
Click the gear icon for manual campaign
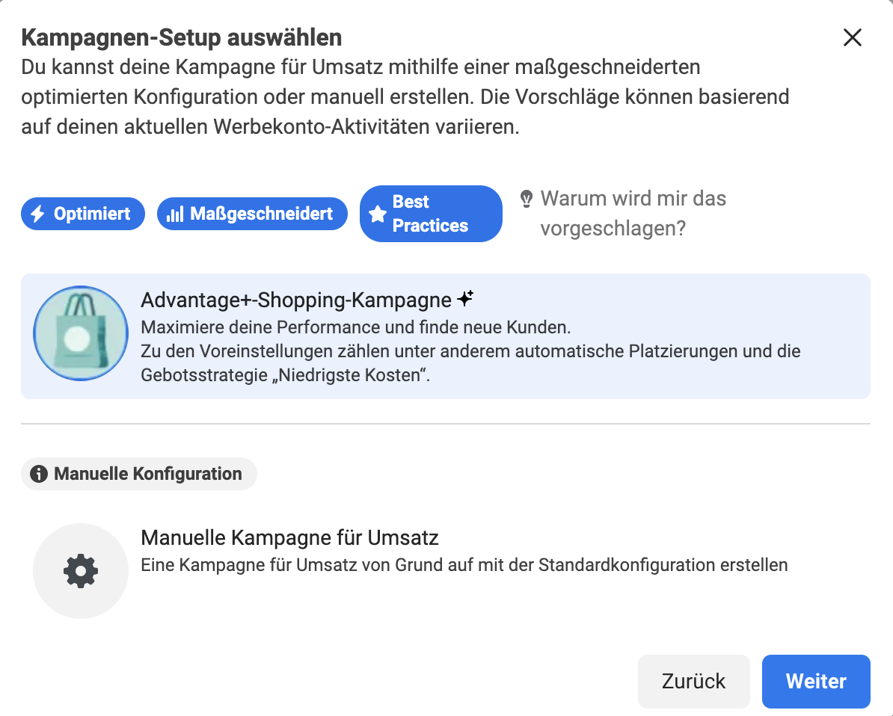[81, 571]
